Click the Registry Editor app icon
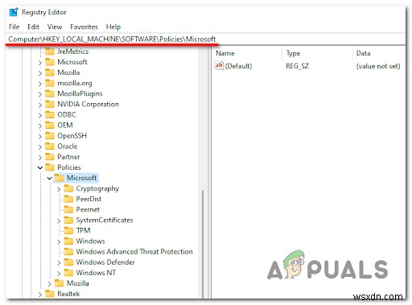Screen dimensions: 412x305 point(14,12)
